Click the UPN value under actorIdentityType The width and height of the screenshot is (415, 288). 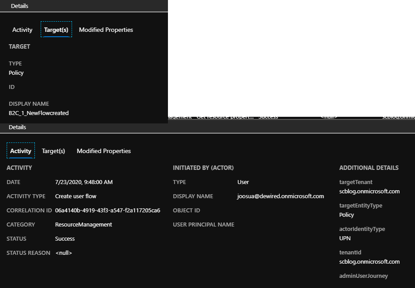345,238
